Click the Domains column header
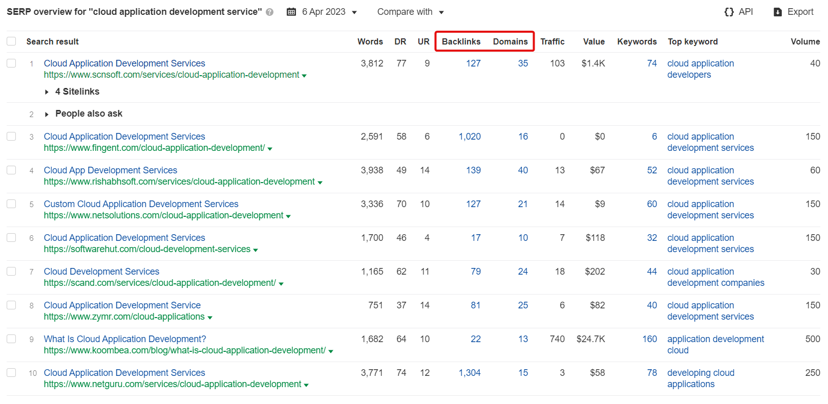The height and width of the screenshot is (404, 828). pyautogui.click(x=510, y=41)
